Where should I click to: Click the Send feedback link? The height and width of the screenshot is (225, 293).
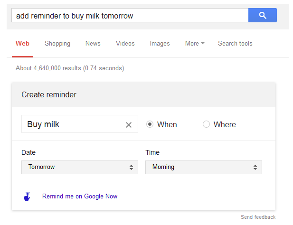[x=258, y=217]
